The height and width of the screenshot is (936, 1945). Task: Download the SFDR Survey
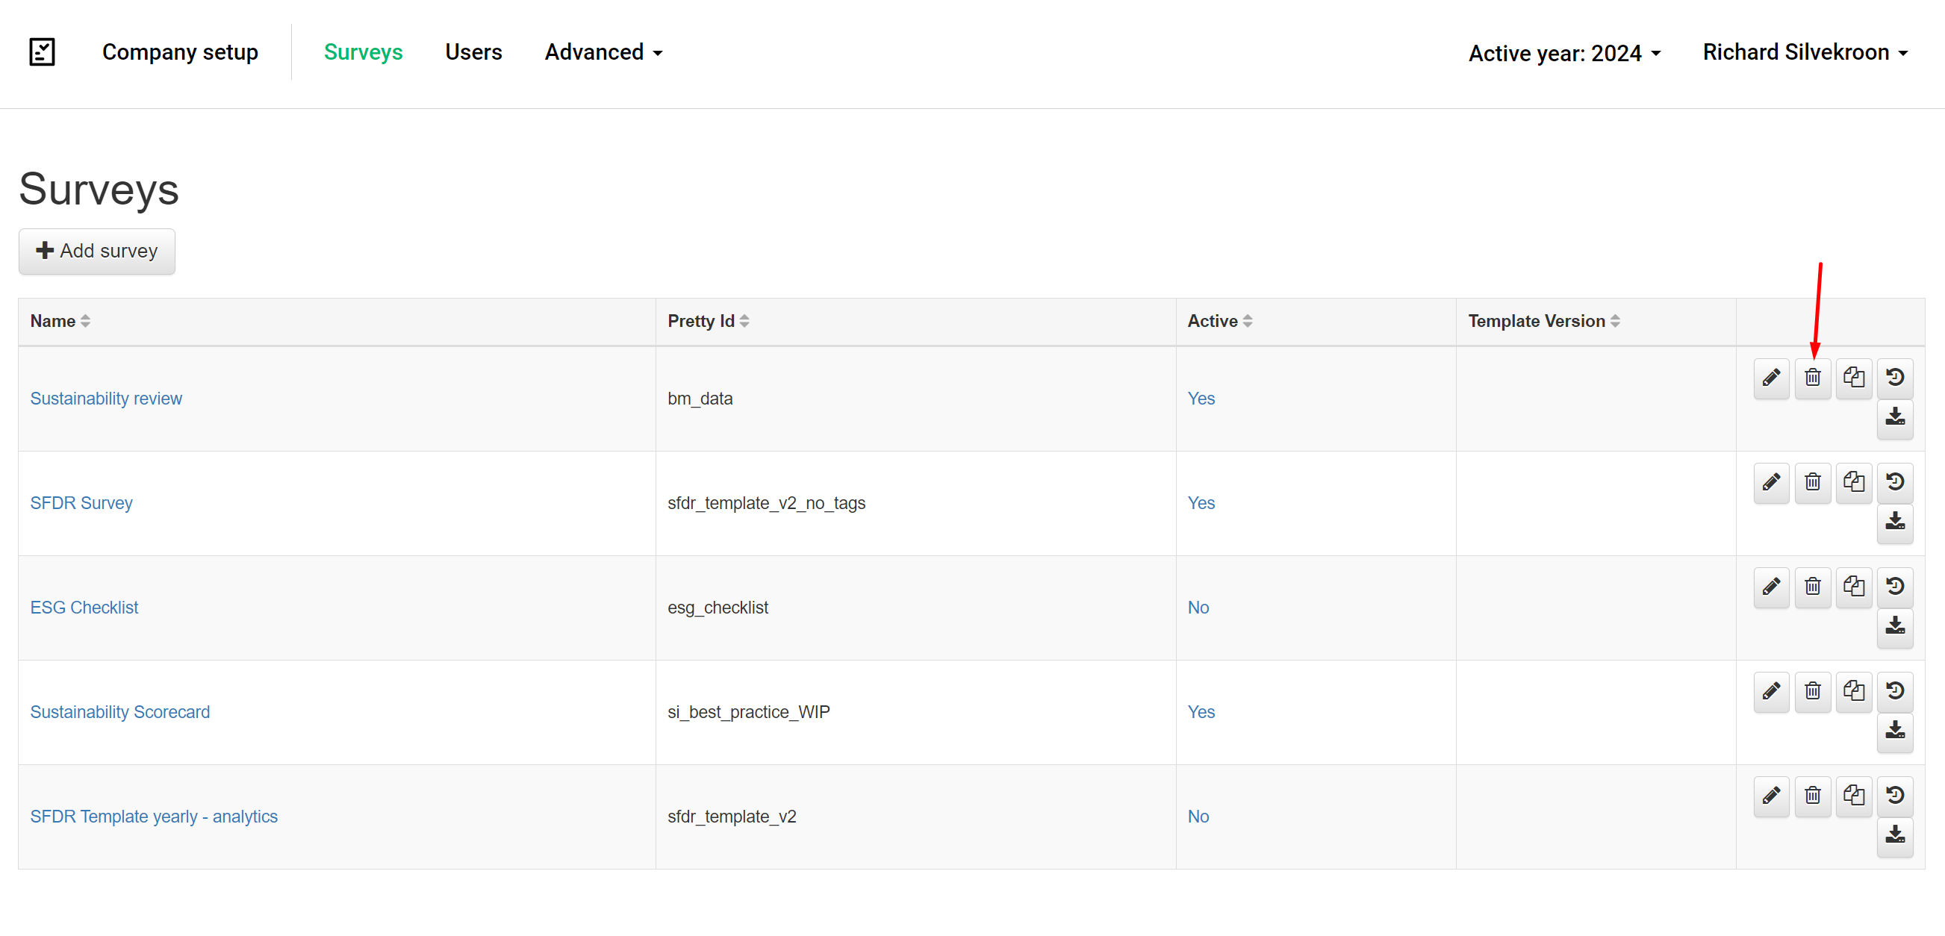point(1895,522)
